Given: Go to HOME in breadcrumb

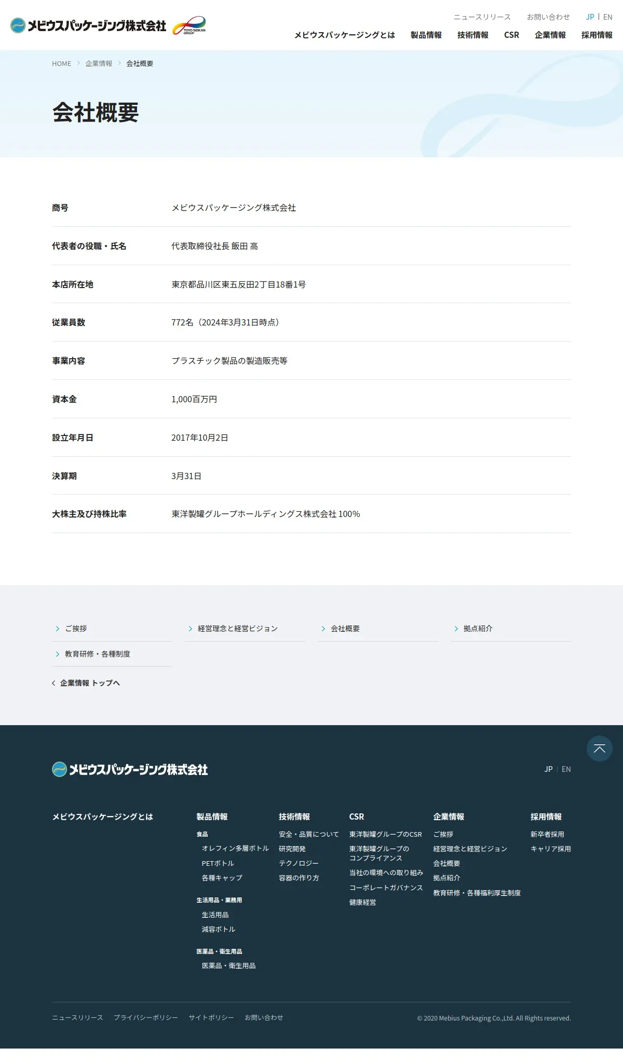Looking at the screenshot, I should 62,63.
